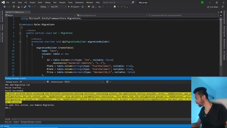Toggle bookmark using the bookmark icon
This screenshot has height=128, width=227.
[115, 7]
